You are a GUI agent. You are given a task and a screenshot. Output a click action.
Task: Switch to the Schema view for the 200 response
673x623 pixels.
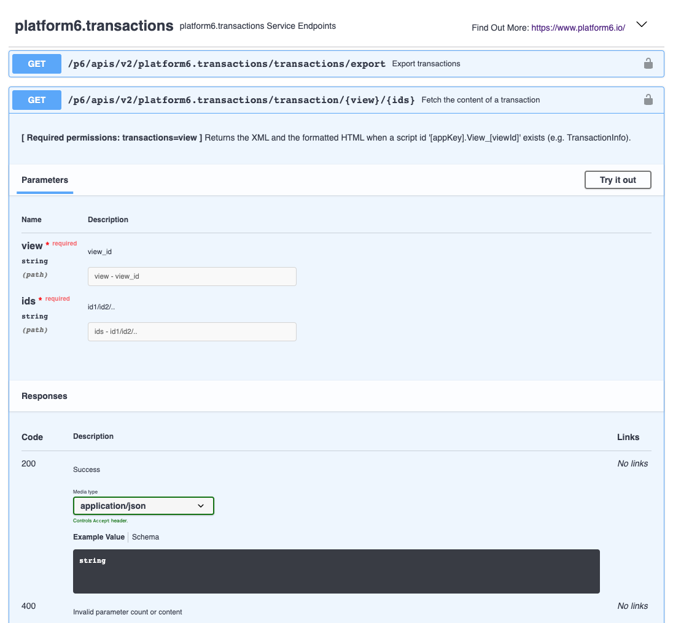146,536
